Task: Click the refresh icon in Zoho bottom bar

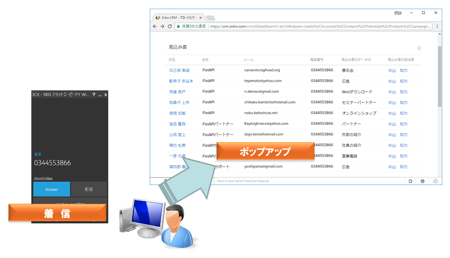Action: click(411, 181)
